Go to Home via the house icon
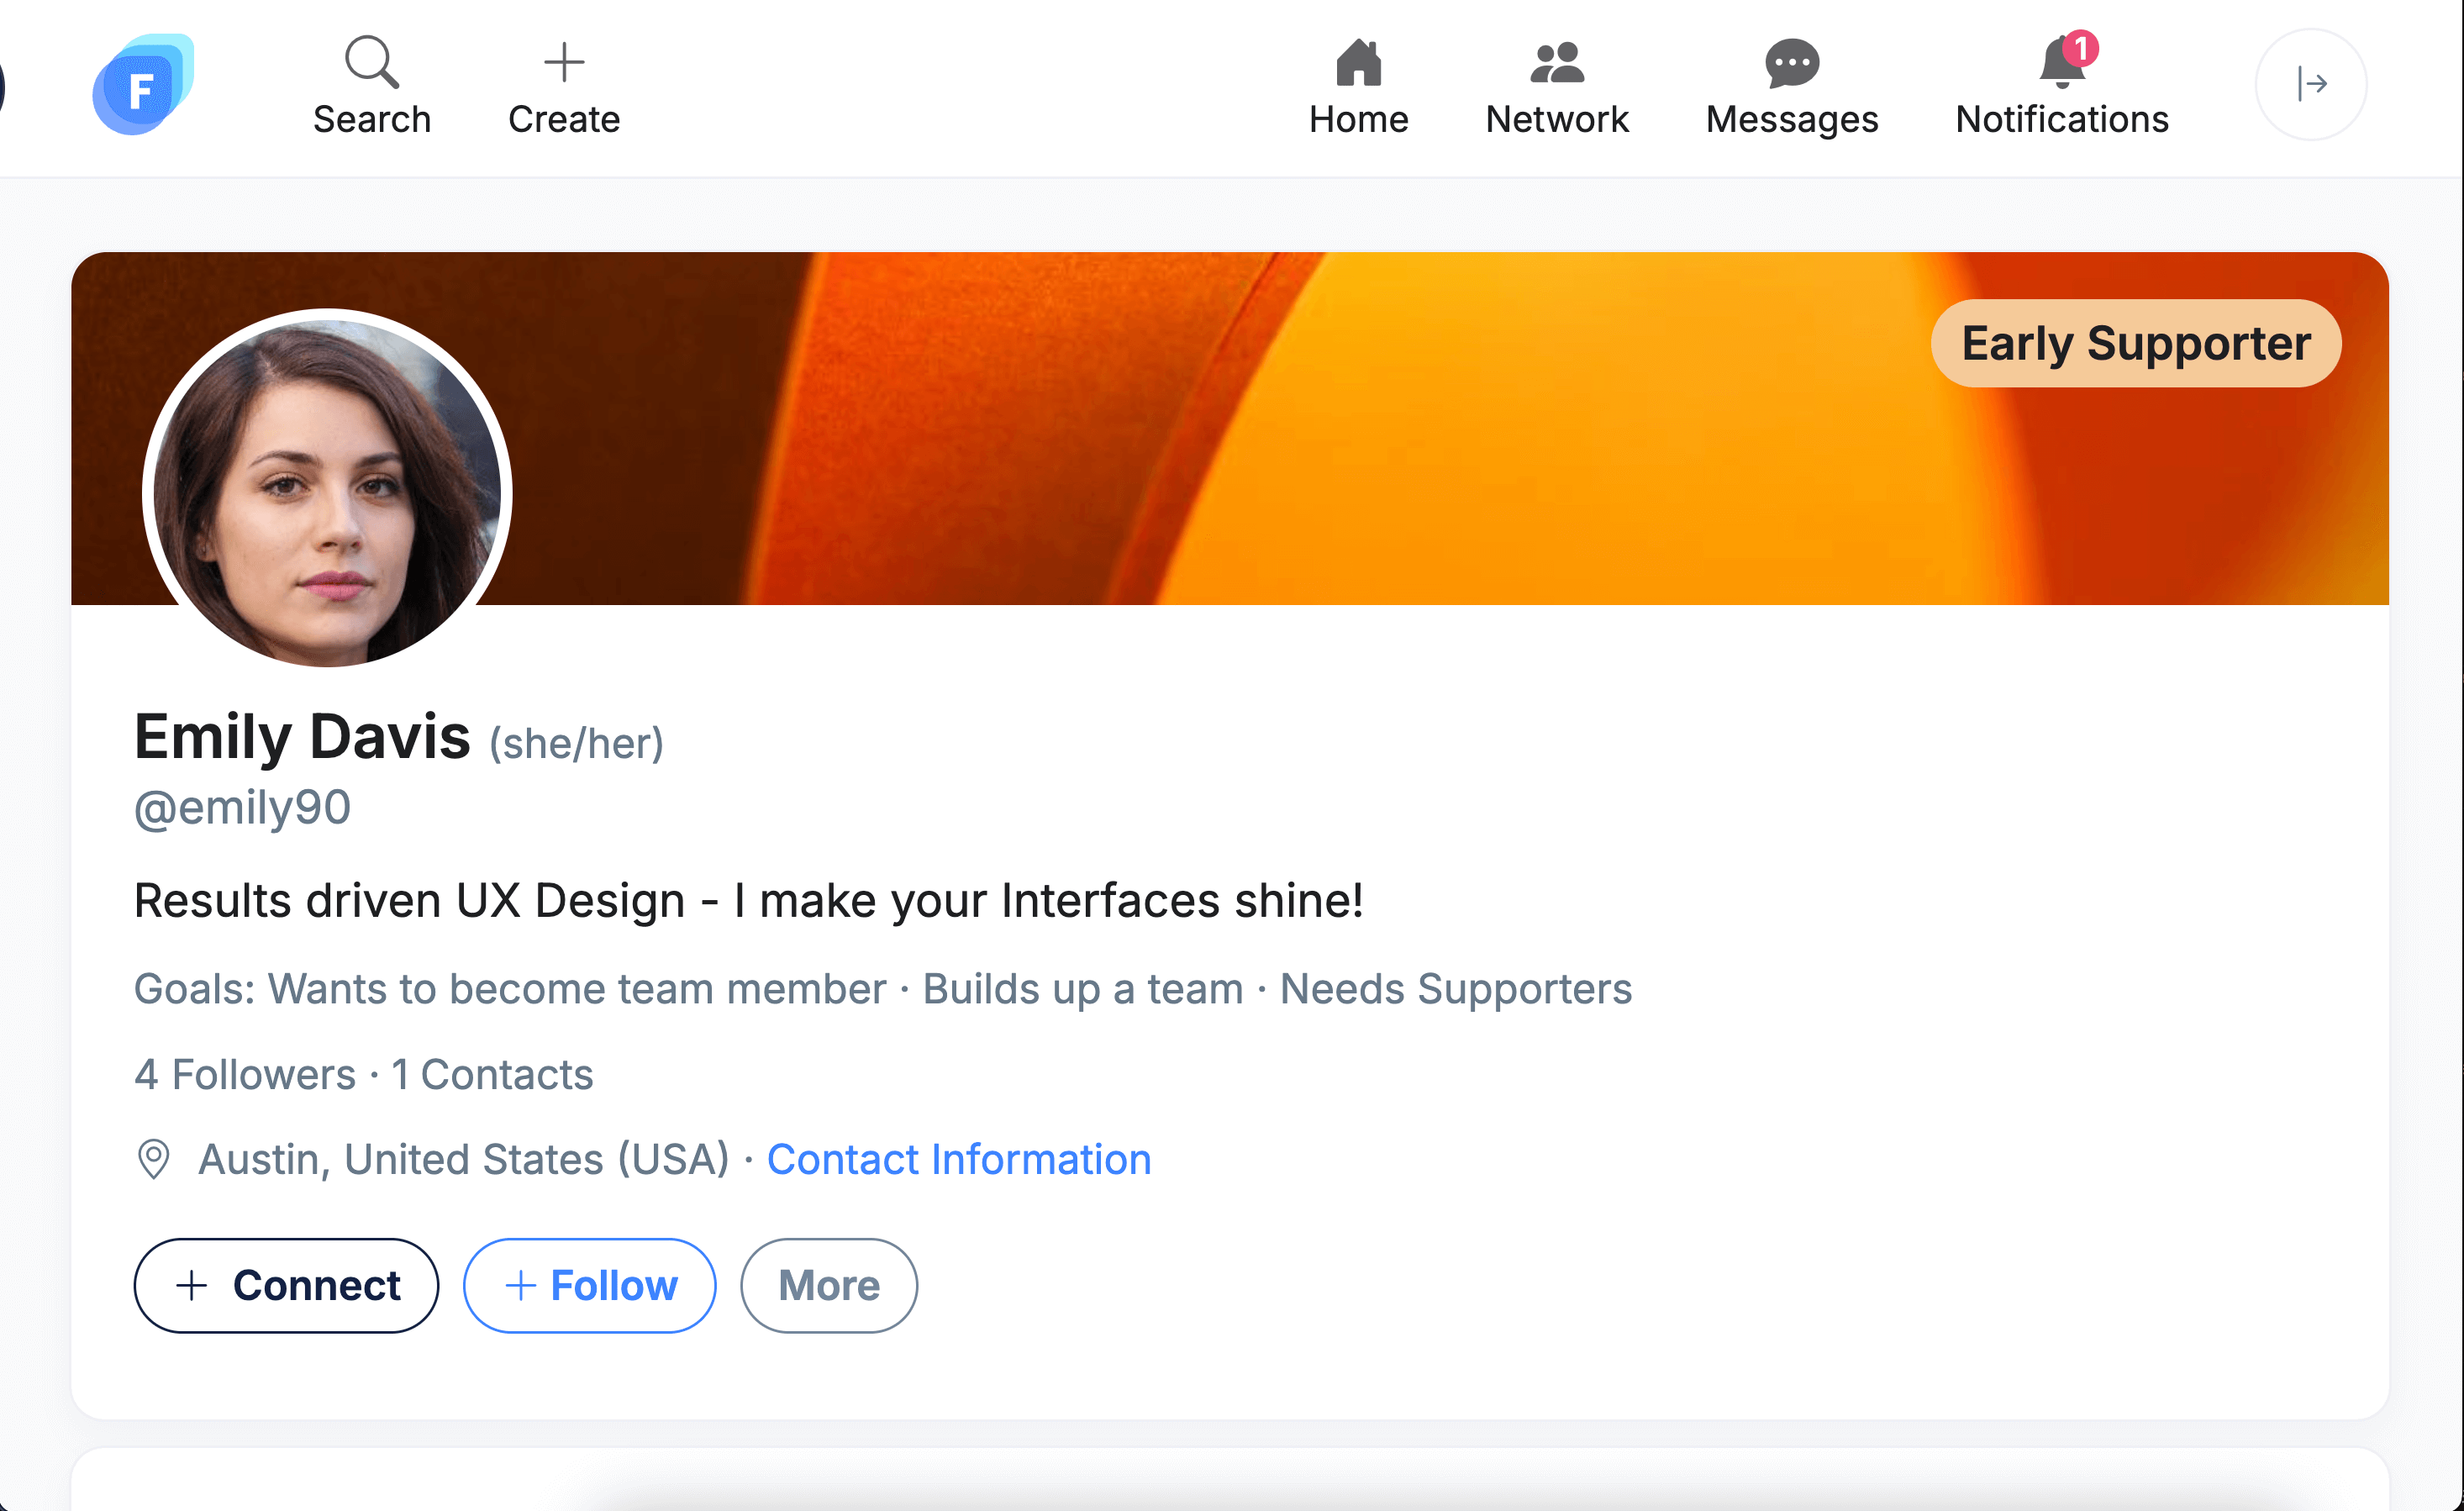The width and height of the screenshot is (2464, 1511). coord(1358,62)
